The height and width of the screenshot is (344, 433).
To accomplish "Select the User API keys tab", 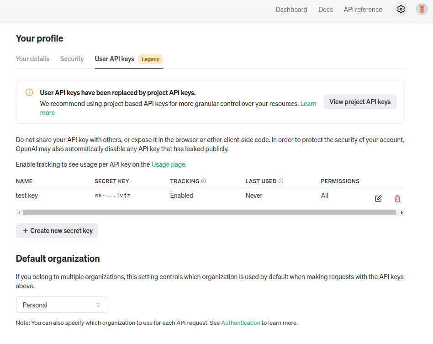I will pyautogui.click(x=115, y=59).
